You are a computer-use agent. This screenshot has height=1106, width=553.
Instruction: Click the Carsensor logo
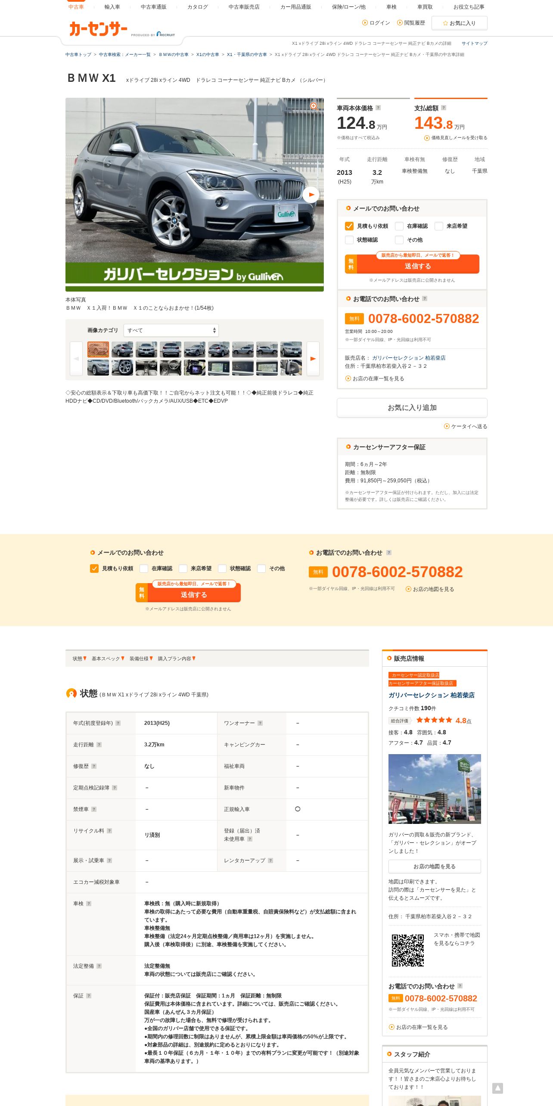pyautogui.click(x=98, y=29)
